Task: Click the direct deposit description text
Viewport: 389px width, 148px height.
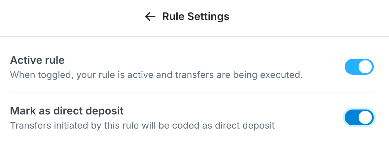Action: point(142,125)
